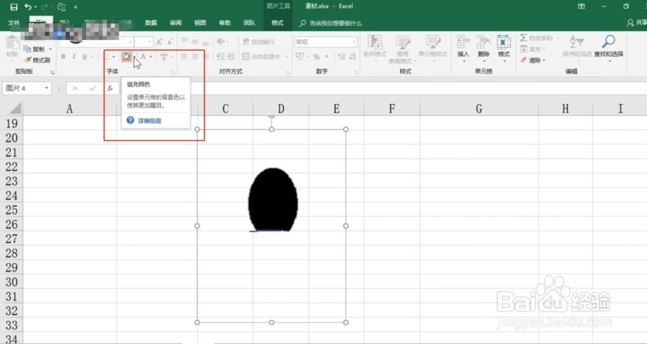Click the center horizontally icon
This screenshot has height=344, width=647.
coord(195,56)
